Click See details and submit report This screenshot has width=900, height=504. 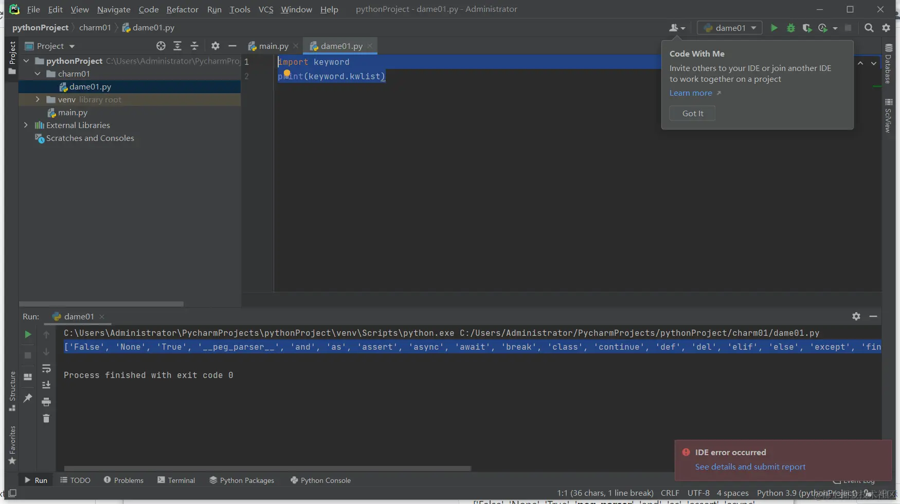(750, 467)
